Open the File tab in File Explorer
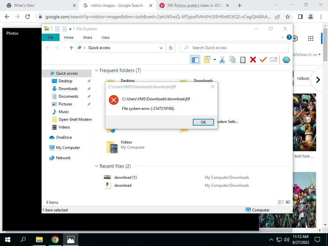This screenshot has height=246, width=328. click(51, 37)
